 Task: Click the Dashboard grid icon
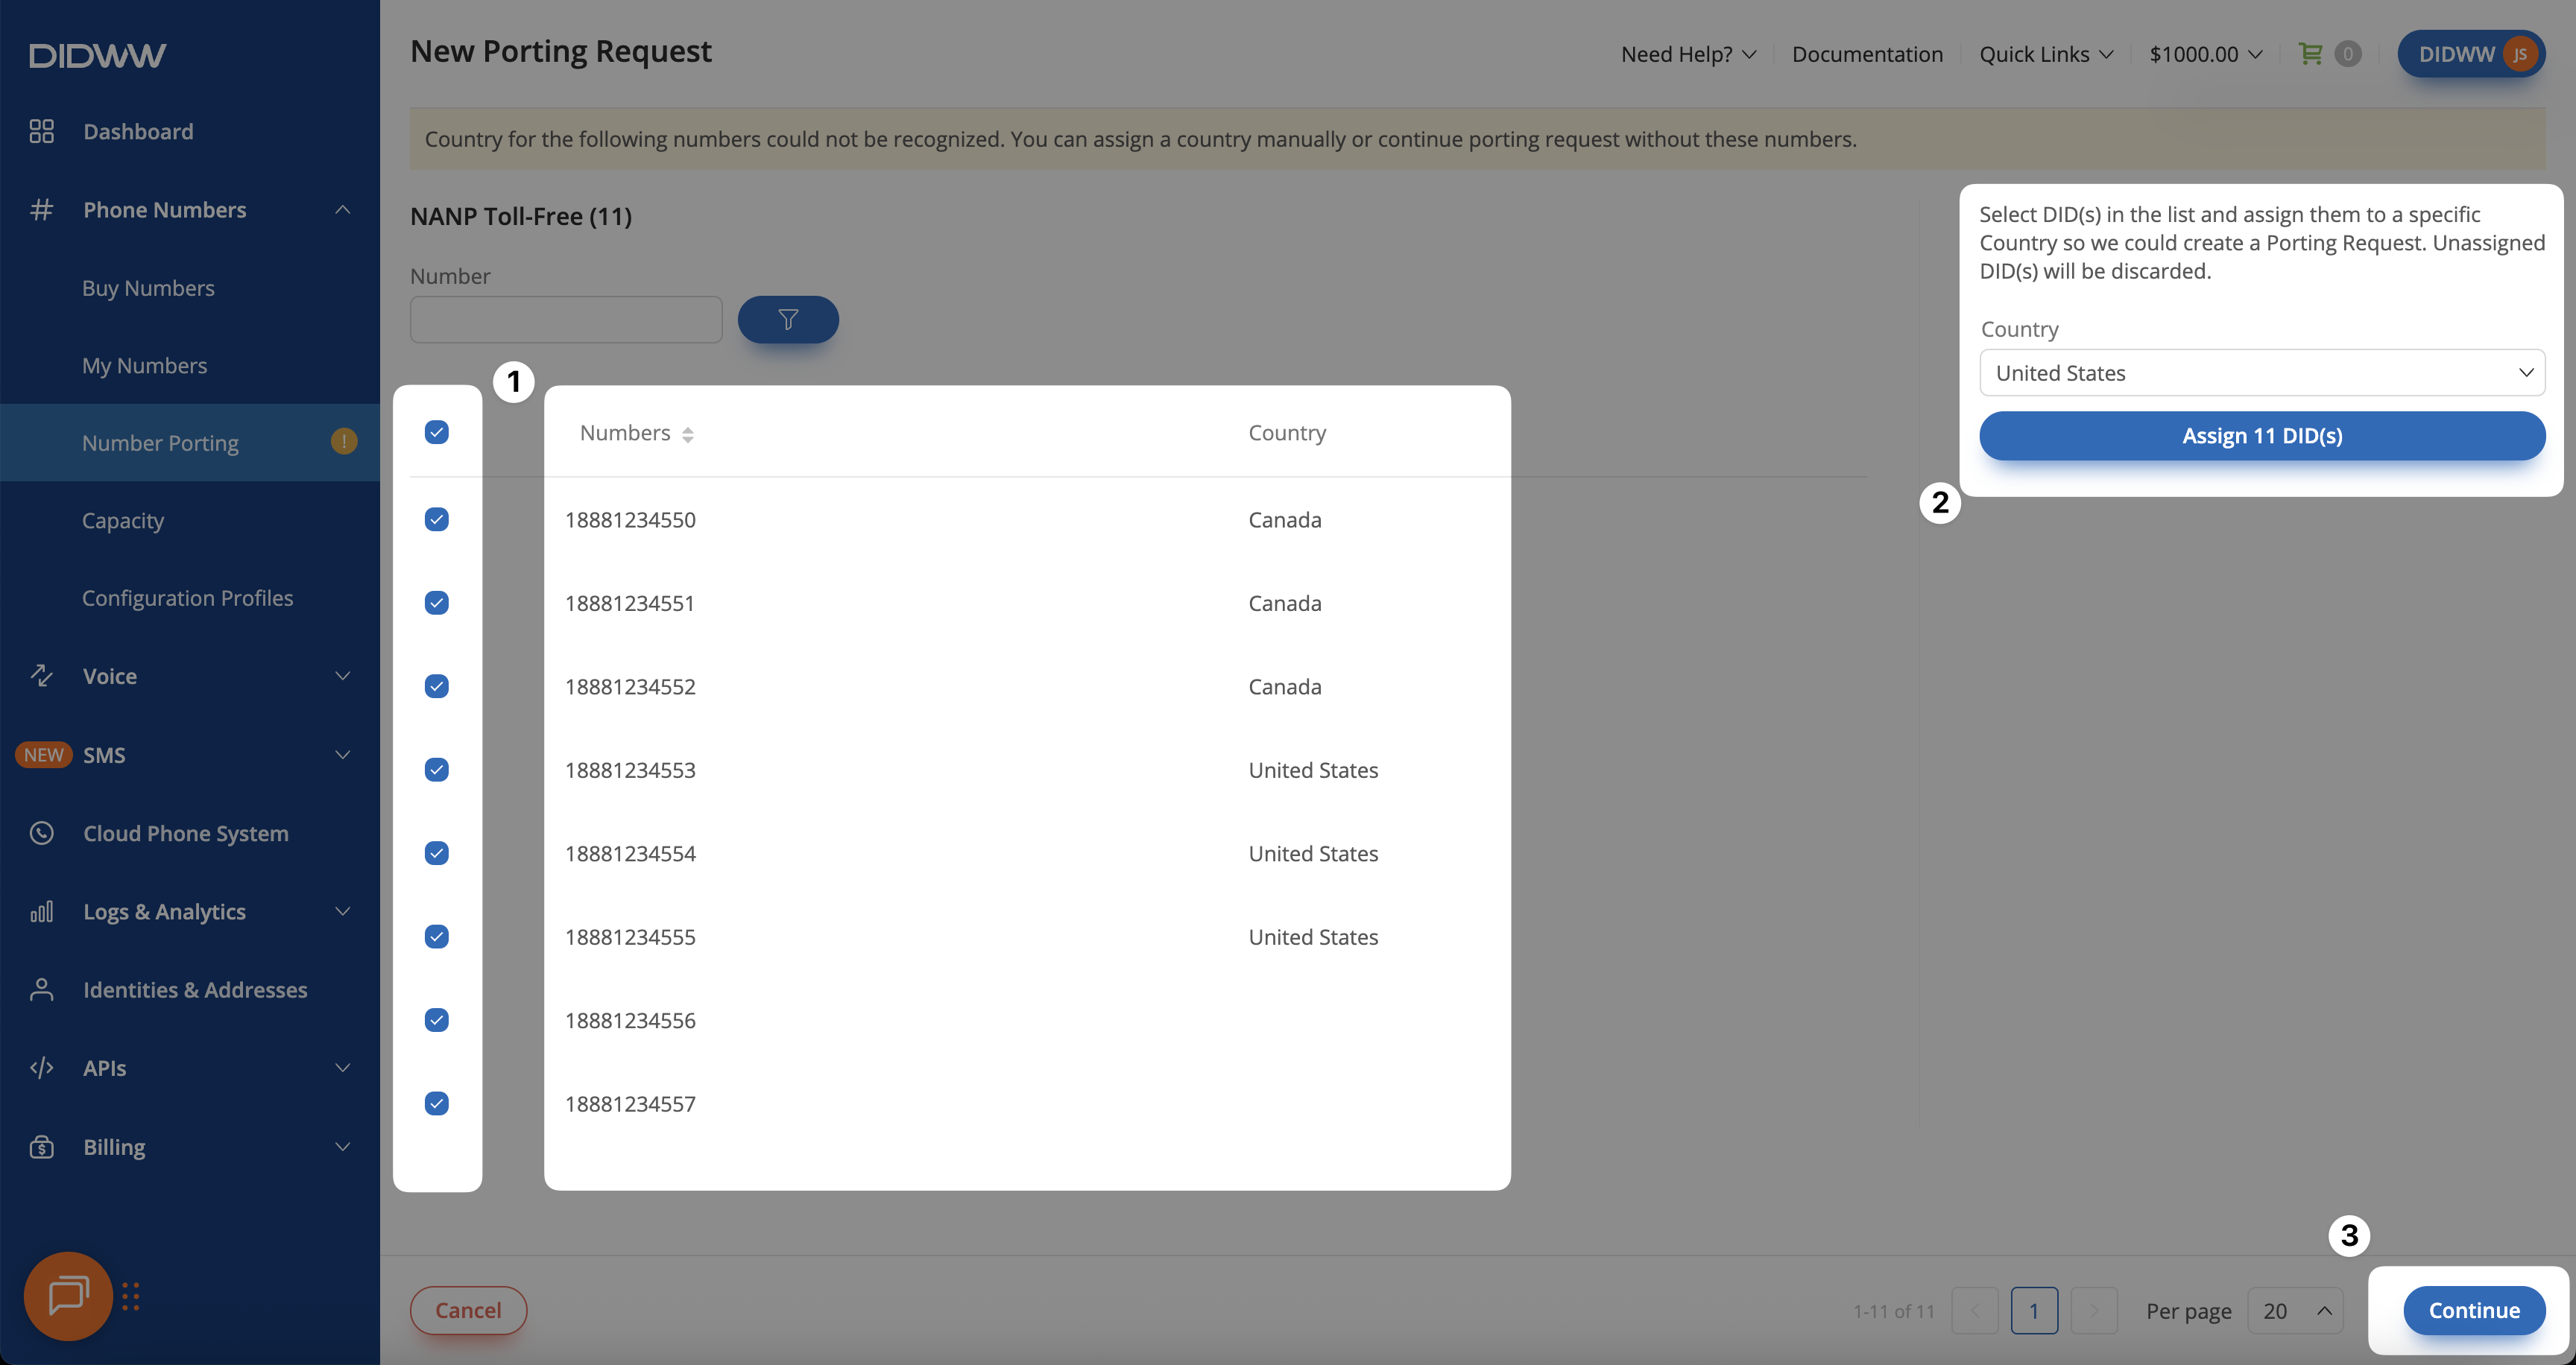pos(41,131)
